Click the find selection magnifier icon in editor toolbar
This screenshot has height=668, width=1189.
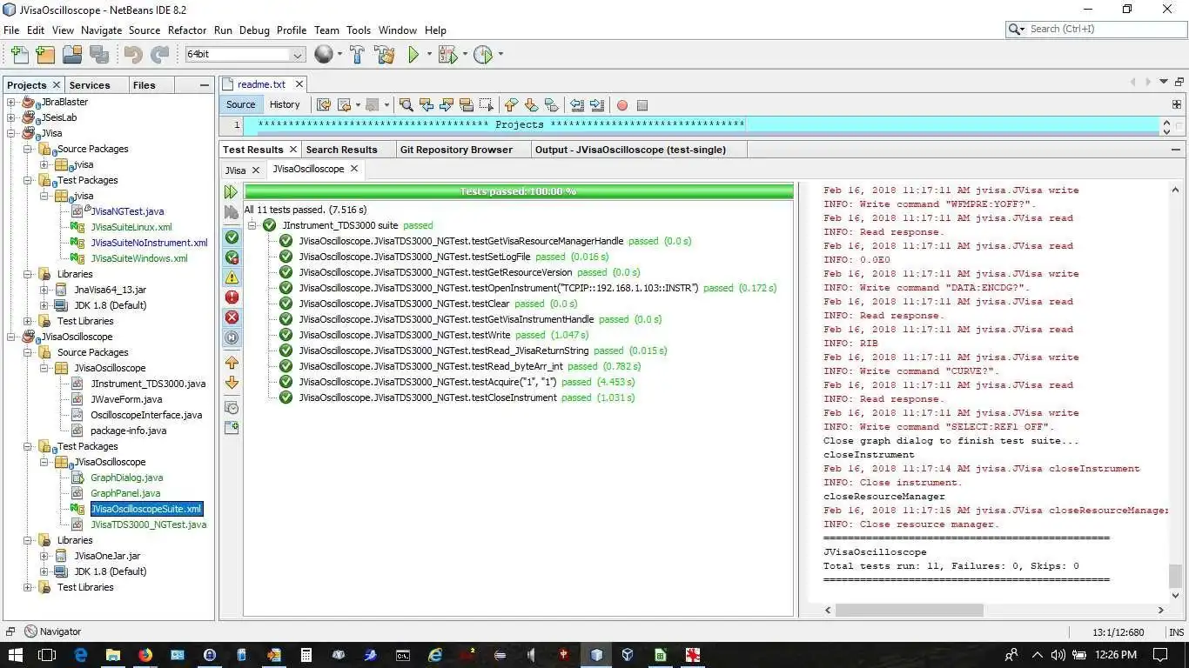click(x=406, y=104)
